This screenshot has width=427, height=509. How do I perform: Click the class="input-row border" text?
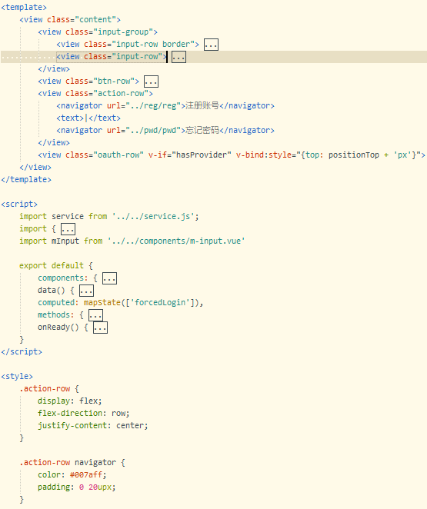(x=139, y=44)
